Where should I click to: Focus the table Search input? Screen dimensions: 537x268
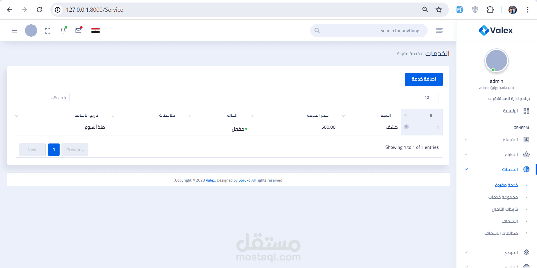pyautogui.click(x=45, y=97)
